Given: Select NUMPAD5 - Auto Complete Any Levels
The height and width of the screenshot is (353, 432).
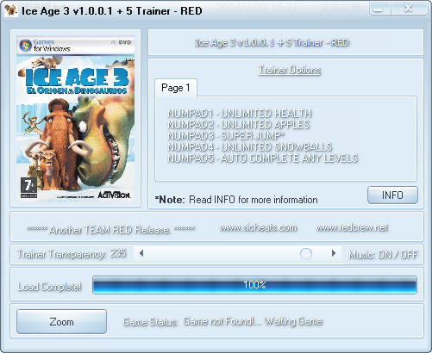Looking at the screenshot, I should coord(263,158).
